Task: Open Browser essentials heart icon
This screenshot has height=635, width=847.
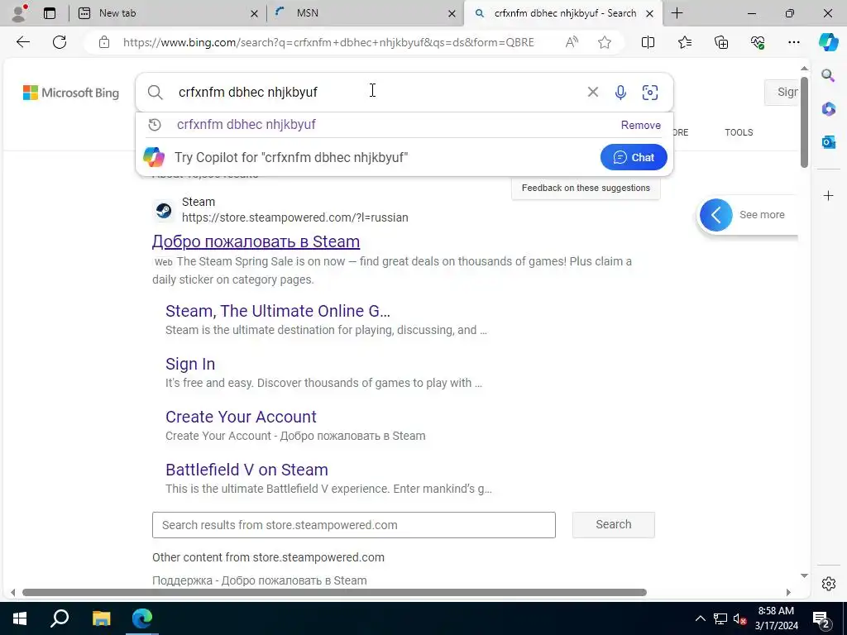Action: pyautogui.click(x=758, y=42)
